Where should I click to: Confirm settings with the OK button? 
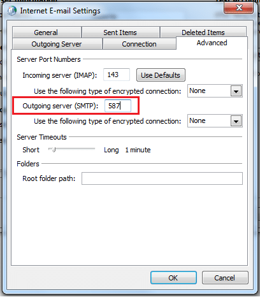173,278
